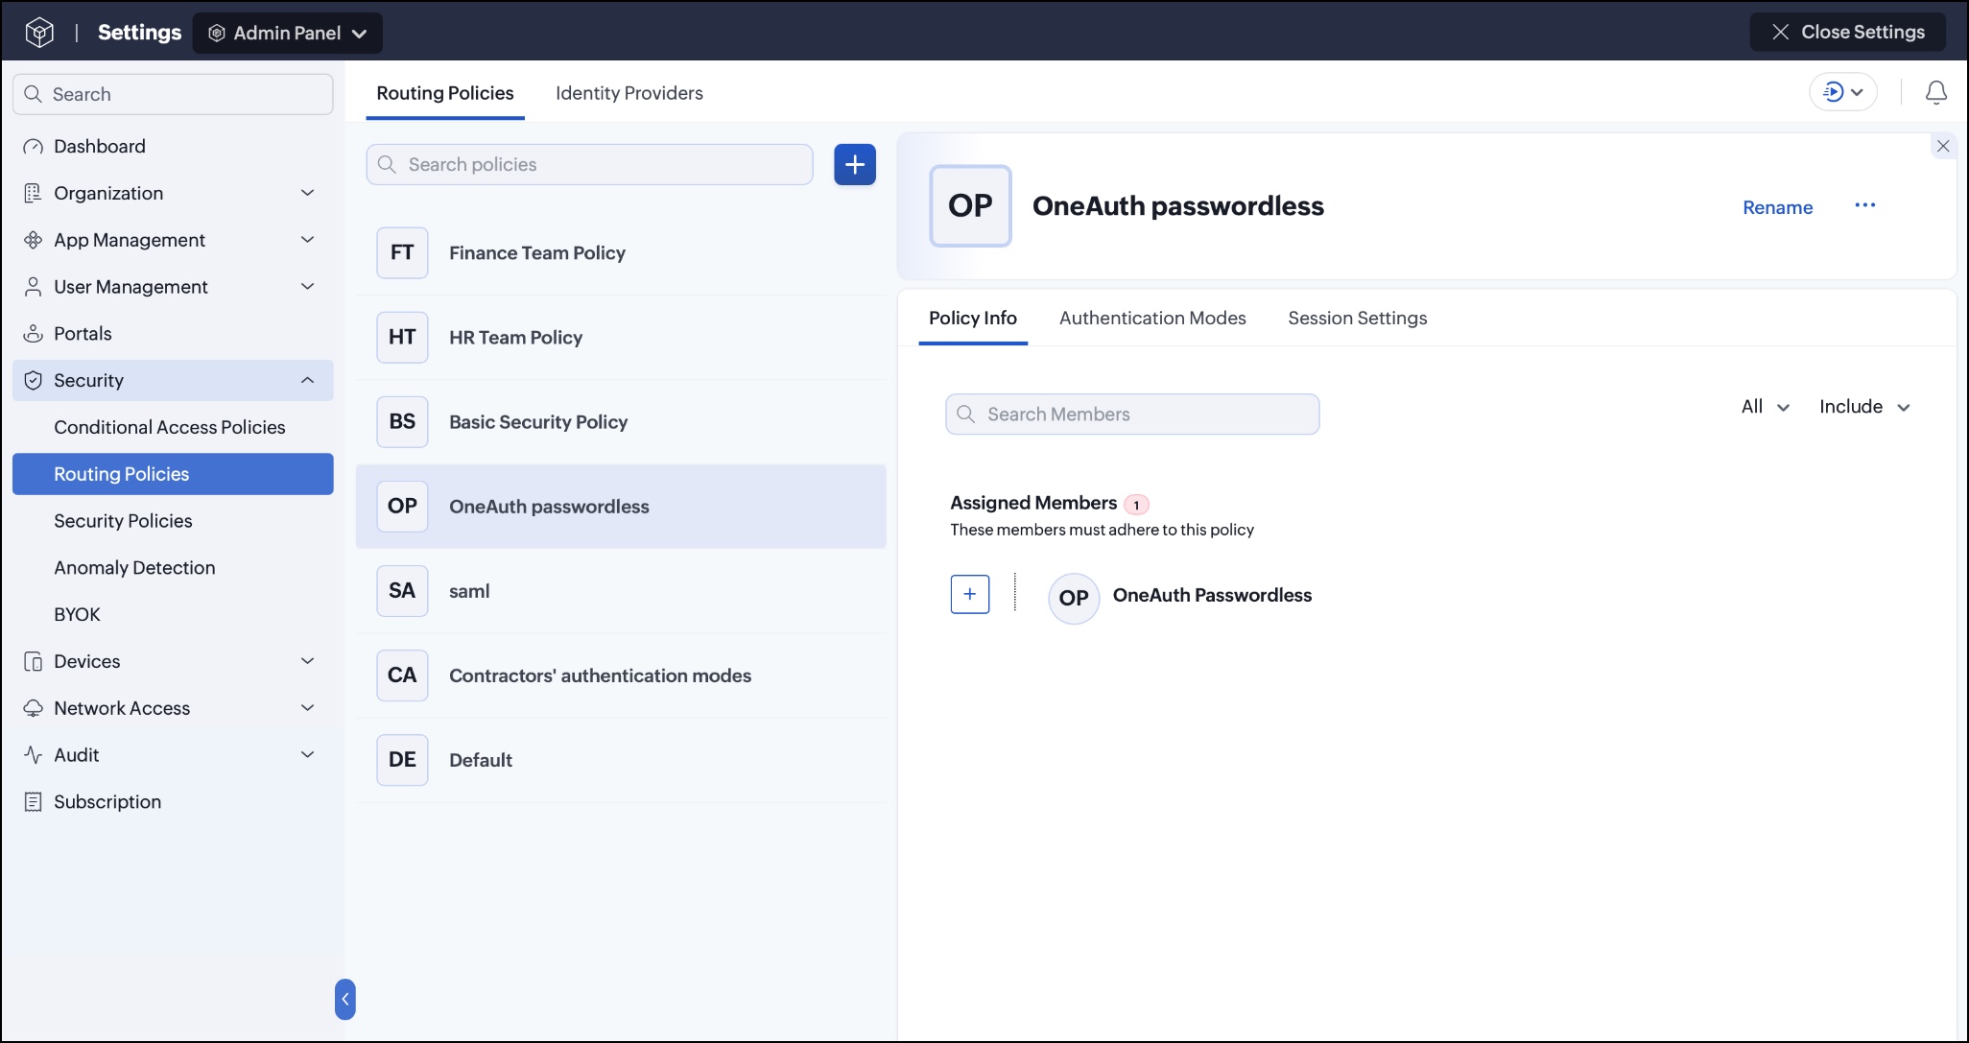Click the Devices icon
This screenshot has height=1043, width=1969.
[33, 662]
